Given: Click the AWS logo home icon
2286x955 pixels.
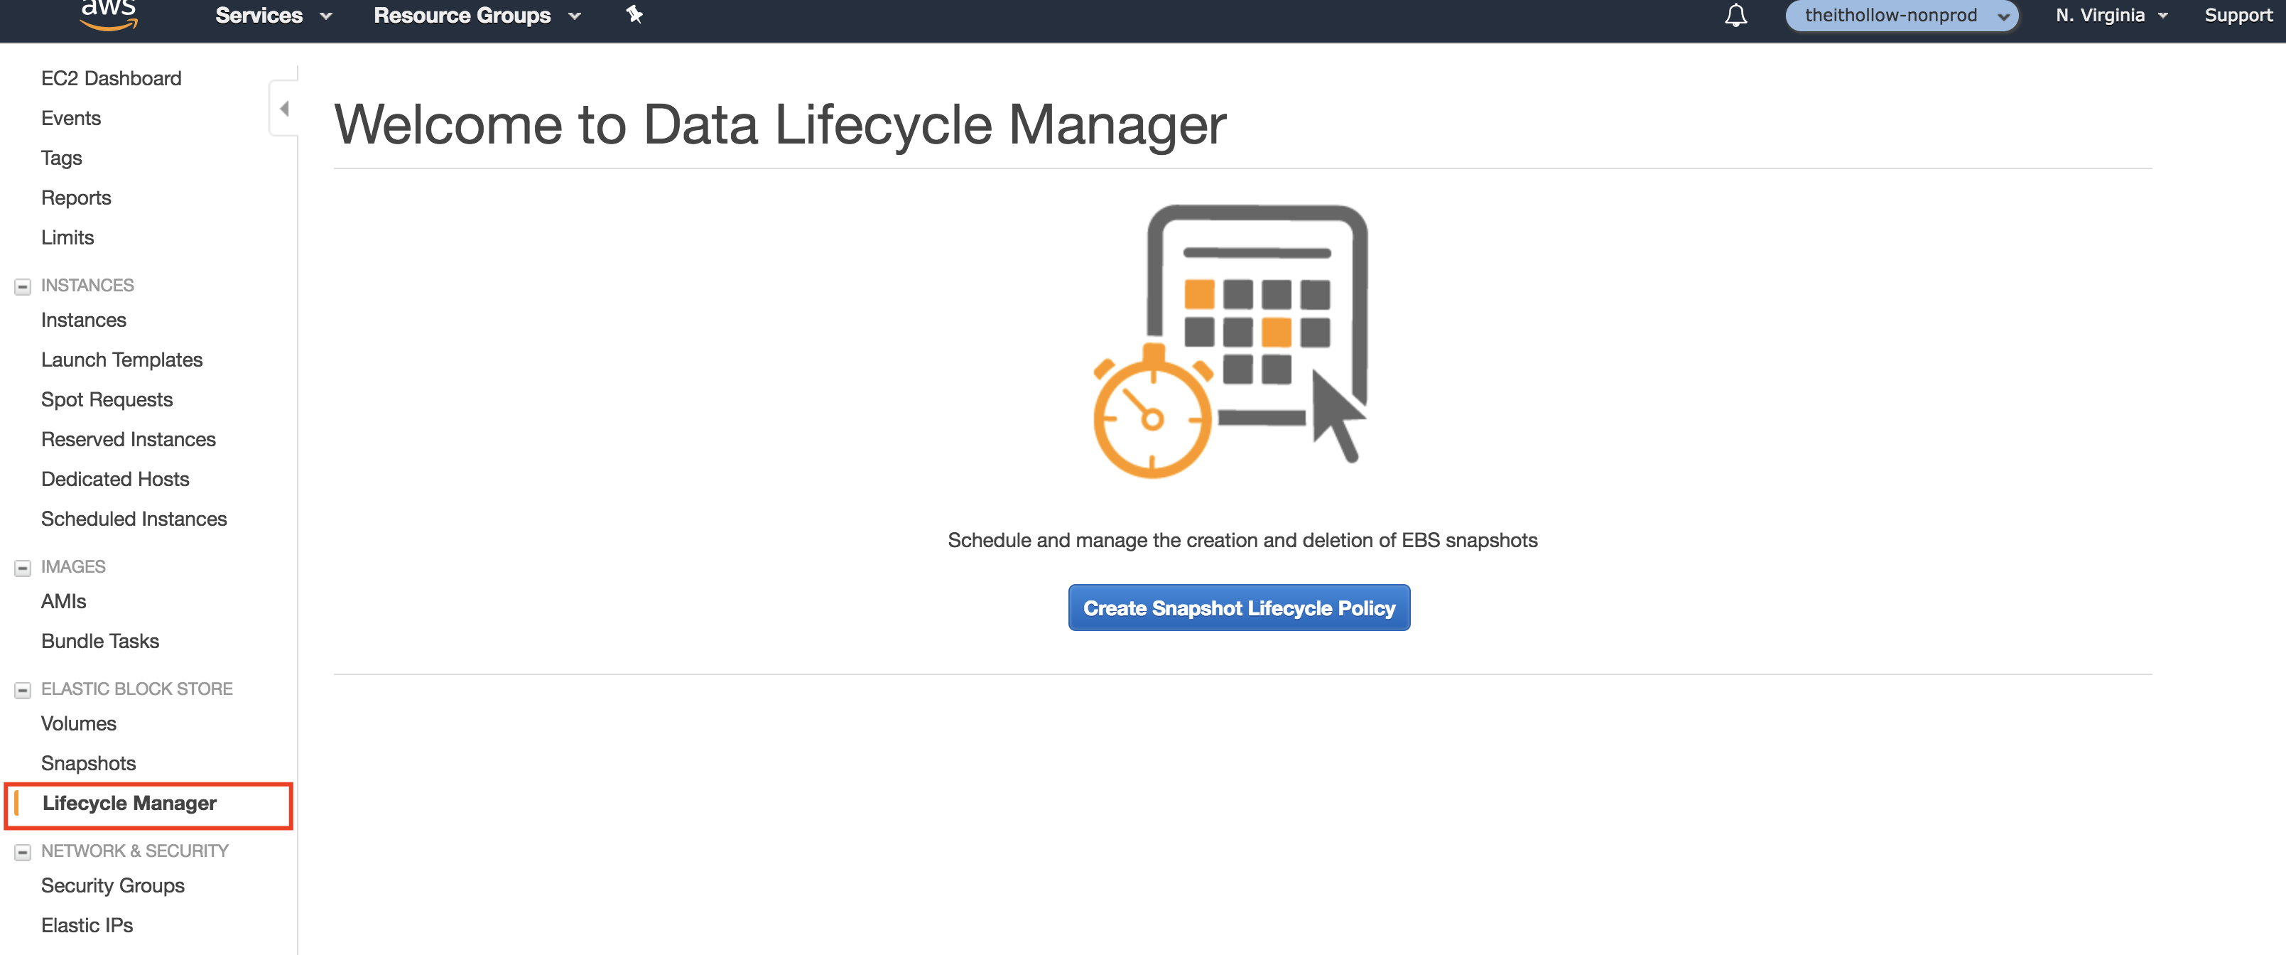Looking at the screenshot, I should click(108, 14).
